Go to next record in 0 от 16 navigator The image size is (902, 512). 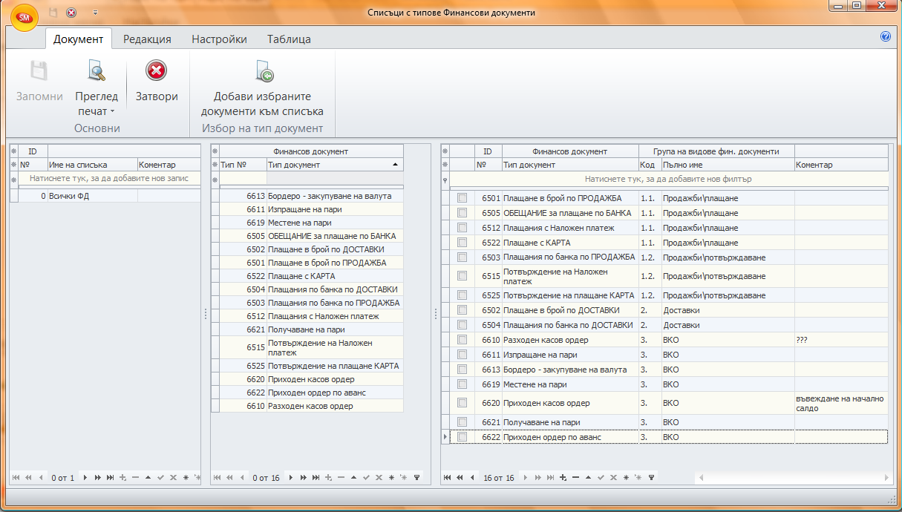click(x=290, y=478)
